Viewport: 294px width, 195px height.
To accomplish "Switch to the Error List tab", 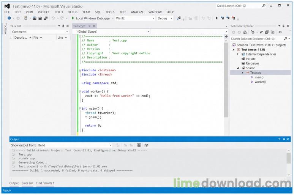I will click(27, 183).
